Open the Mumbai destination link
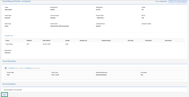The height and width of the screenshot is (97, 189). [28, 68]
